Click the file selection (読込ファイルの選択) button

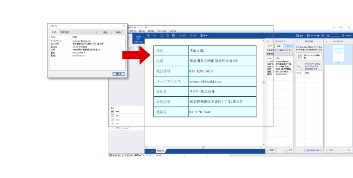point(309,56)
